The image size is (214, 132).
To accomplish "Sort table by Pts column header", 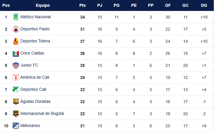I will tap(82, 5).
